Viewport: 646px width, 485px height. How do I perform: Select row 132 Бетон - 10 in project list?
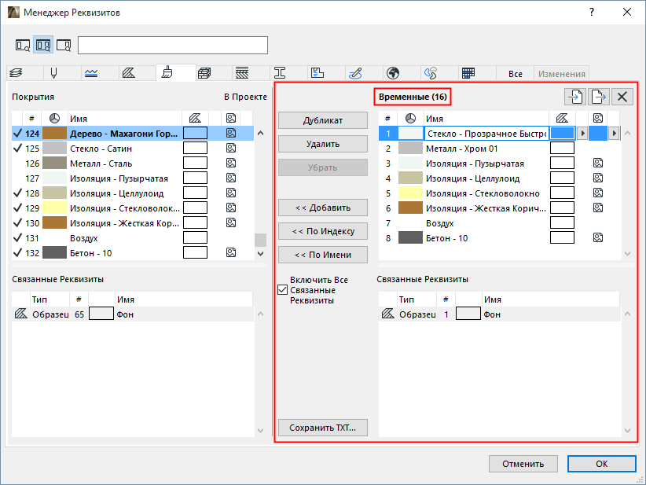(x=133, y=252)
